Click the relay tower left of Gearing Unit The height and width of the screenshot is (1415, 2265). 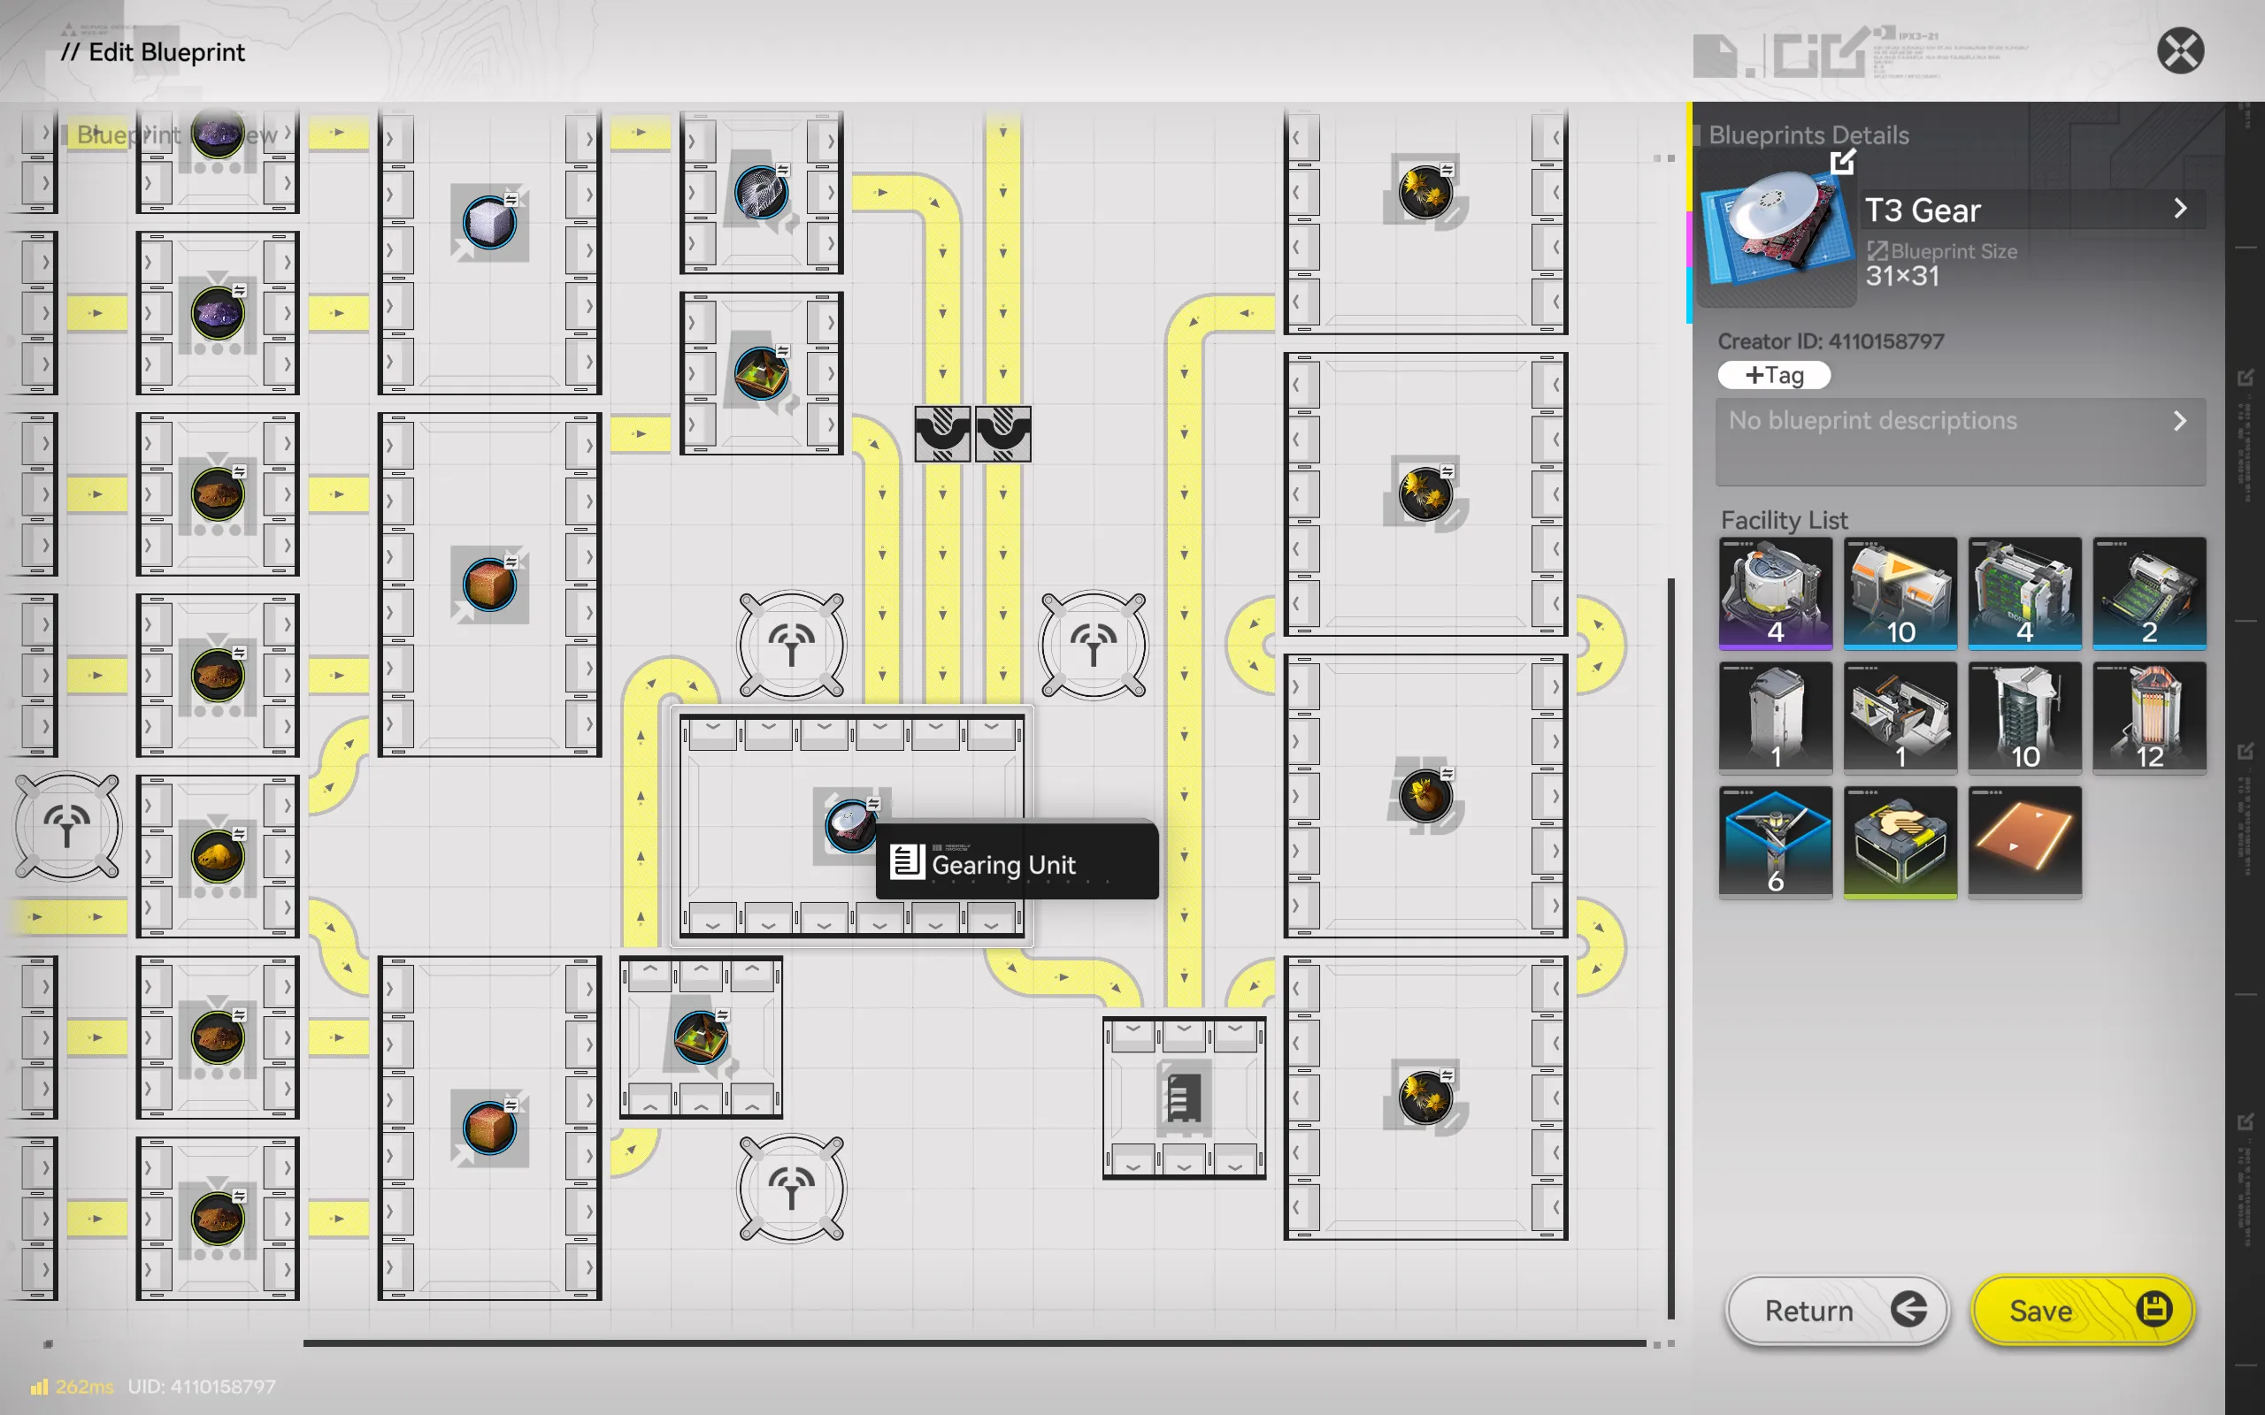(x=791, y=645)
